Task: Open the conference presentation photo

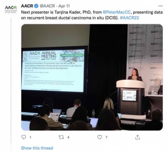Action: click(x=92, y=77)
